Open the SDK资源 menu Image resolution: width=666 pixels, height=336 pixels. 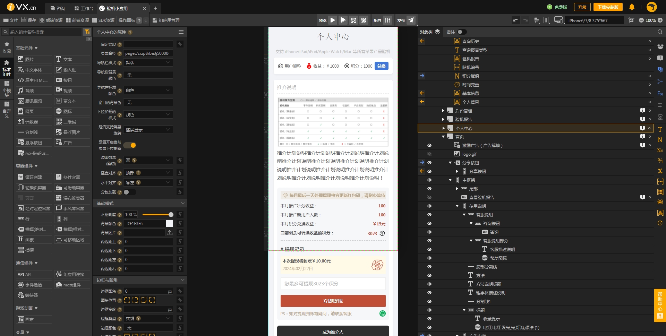(x=103, y=20)
